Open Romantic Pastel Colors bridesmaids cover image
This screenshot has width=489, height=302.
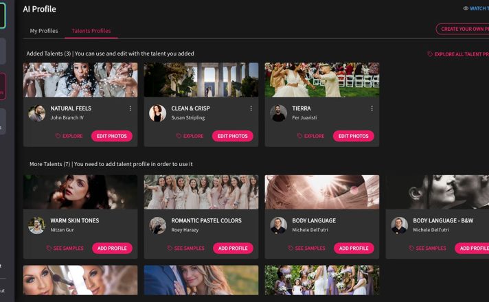[201, 192]
